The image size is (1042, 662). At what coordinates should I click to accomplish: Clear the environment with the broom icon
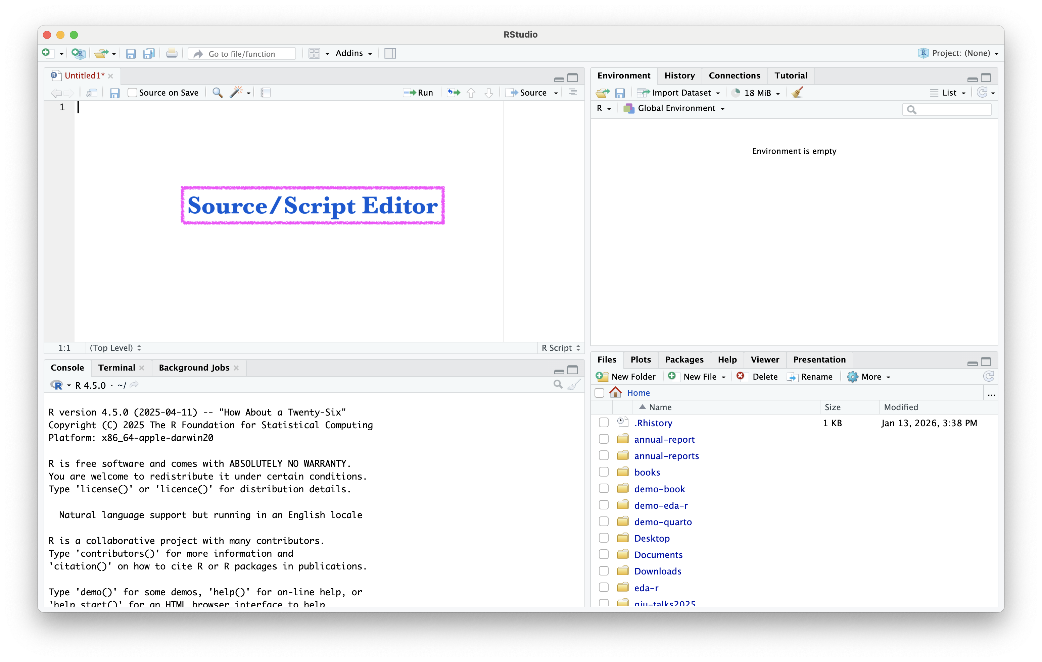pos(797,93)
